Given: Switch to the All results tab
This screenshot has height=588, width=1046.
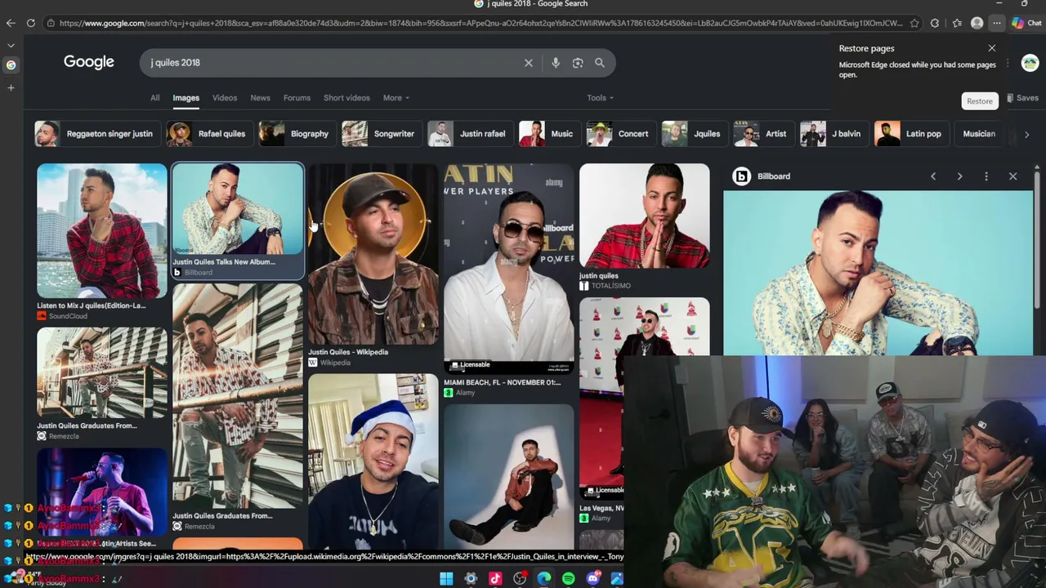Looking at the screenshot, I should click(x=154, y=98).
